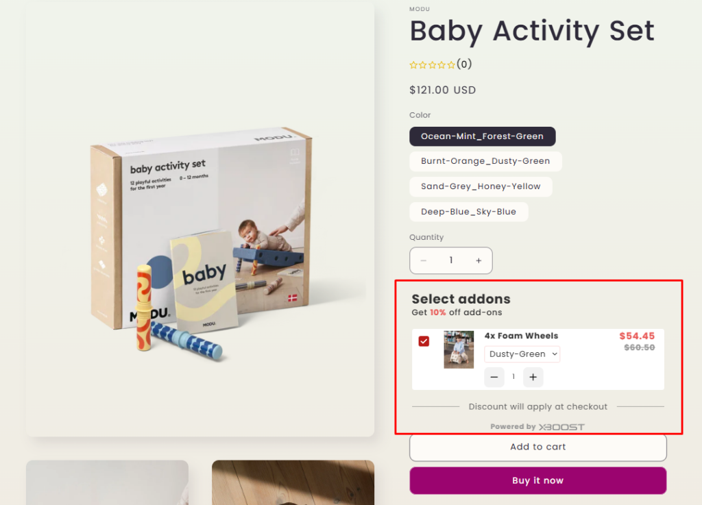Uncheck the 4x Foam Wheels addon checkbox

pyautogui.click(x=424, y=341)
